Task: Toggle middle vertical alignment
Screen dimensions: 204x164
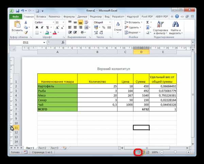Action: click(75, 22)
